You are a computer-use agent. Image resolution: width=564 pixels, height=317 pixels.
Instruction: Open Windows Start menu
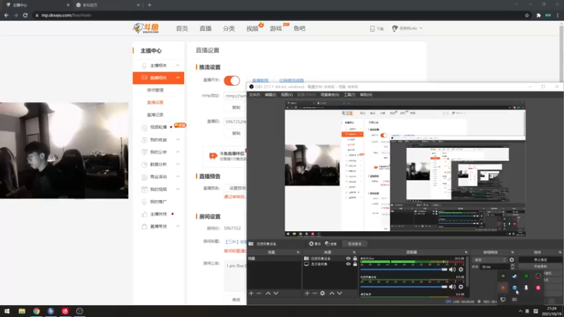pos(6,311)
